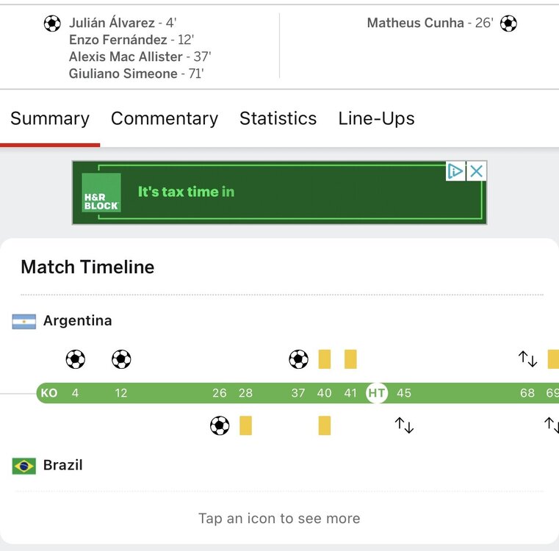559x551 pixels.
Task: Click Argentina's substitution arrows at minute 68
Action: [x=527, y=359]
